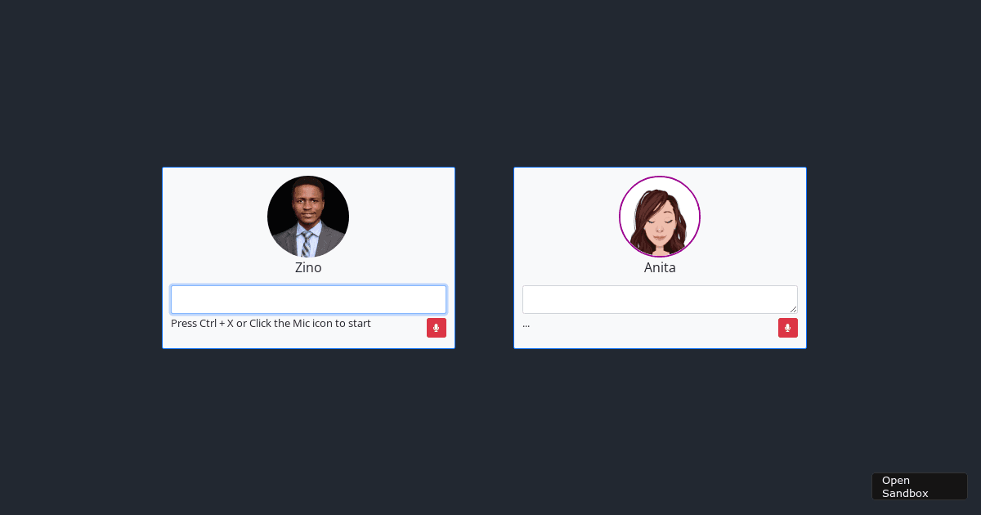Click the name label Anita

tap(660, 267)
